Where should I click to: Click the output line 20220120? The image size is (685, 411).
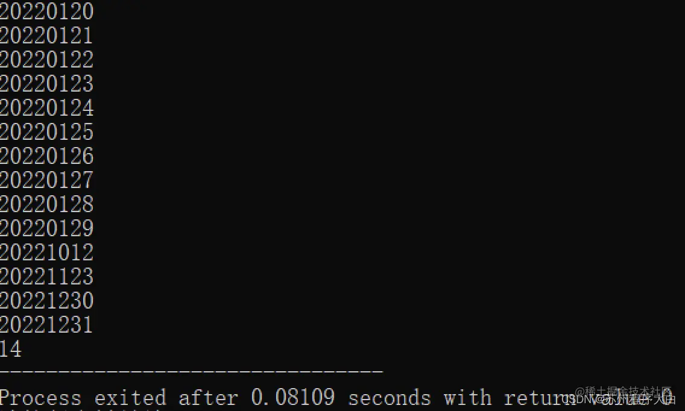[46, 11]
